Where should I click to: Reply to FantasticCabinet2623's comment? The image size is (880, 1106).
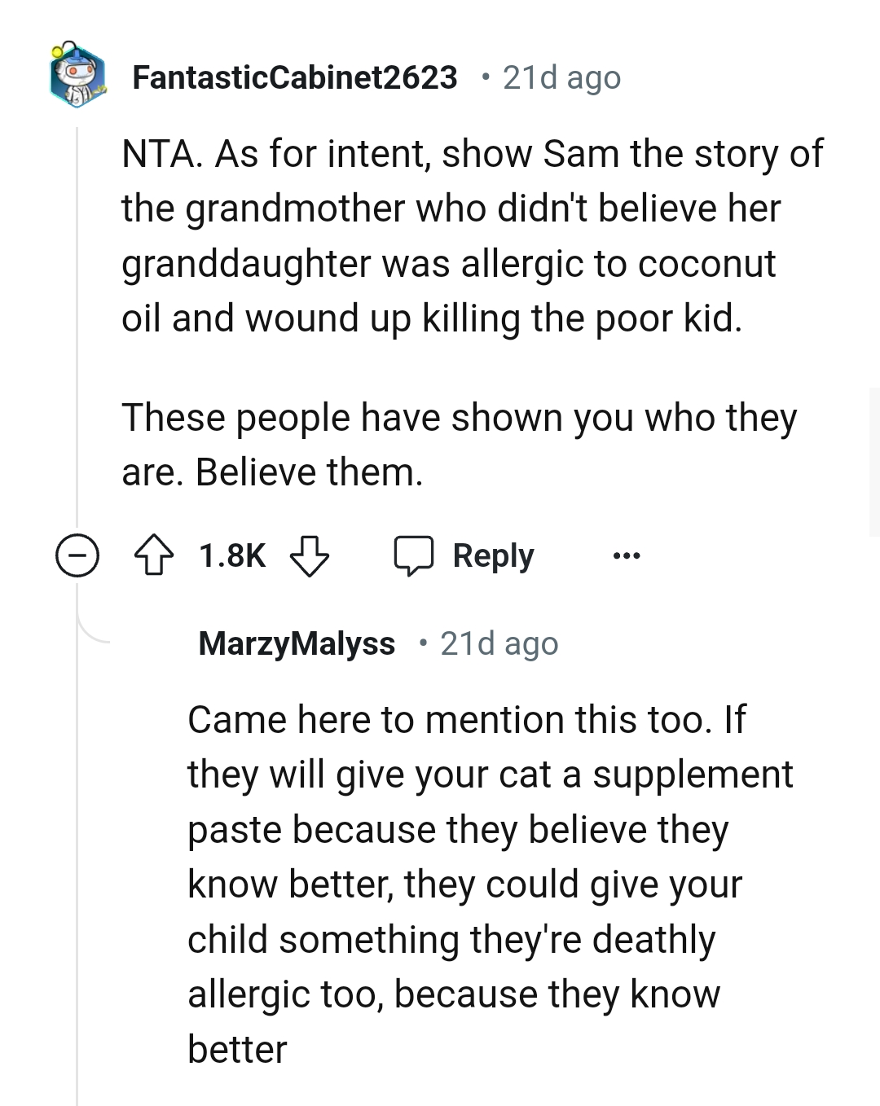492,555
